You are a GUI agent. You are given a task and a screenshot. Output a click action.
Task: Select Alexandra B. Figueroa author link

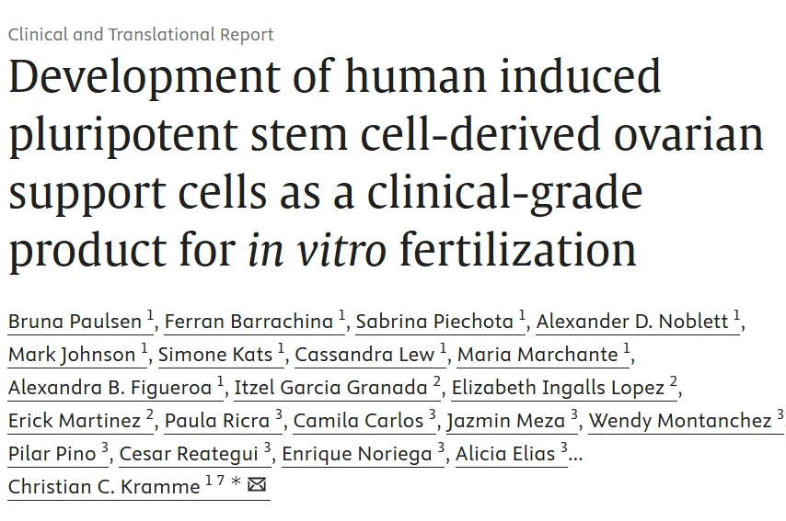click(110, 388)
